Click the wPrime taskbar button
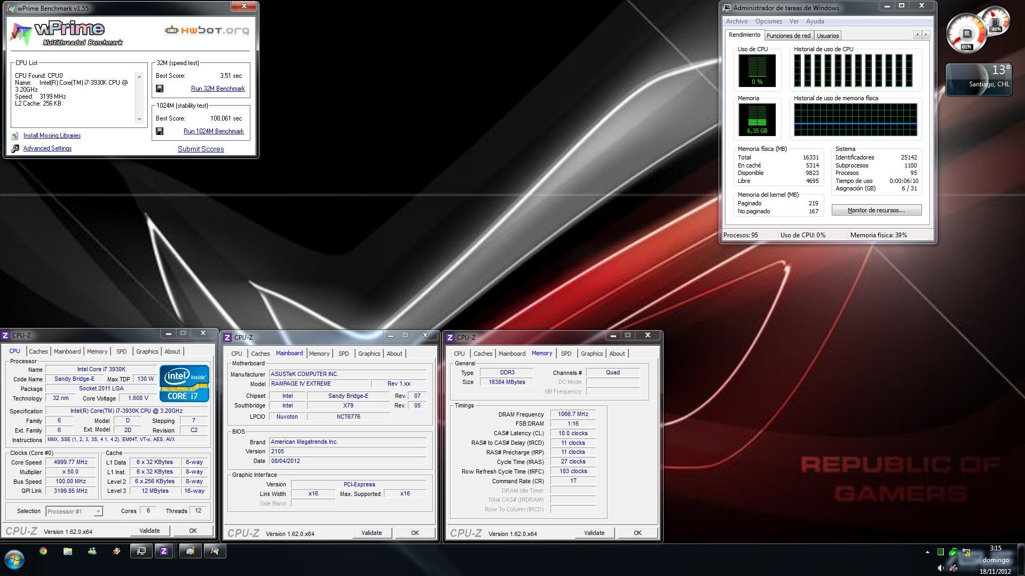1025x576 pixels. 215,551
